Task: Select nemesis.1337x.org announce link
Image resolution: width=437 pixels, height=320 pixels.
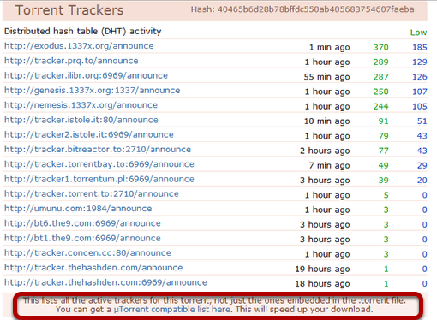Action: [x=81, y=105]
